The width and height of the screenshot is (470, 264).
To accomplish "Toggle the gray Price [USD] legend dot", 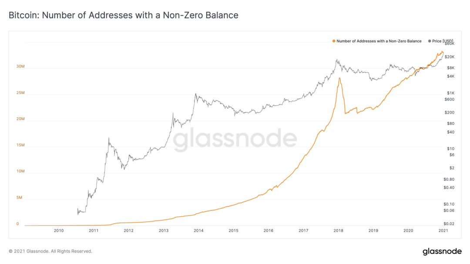I will coord(430,41).
